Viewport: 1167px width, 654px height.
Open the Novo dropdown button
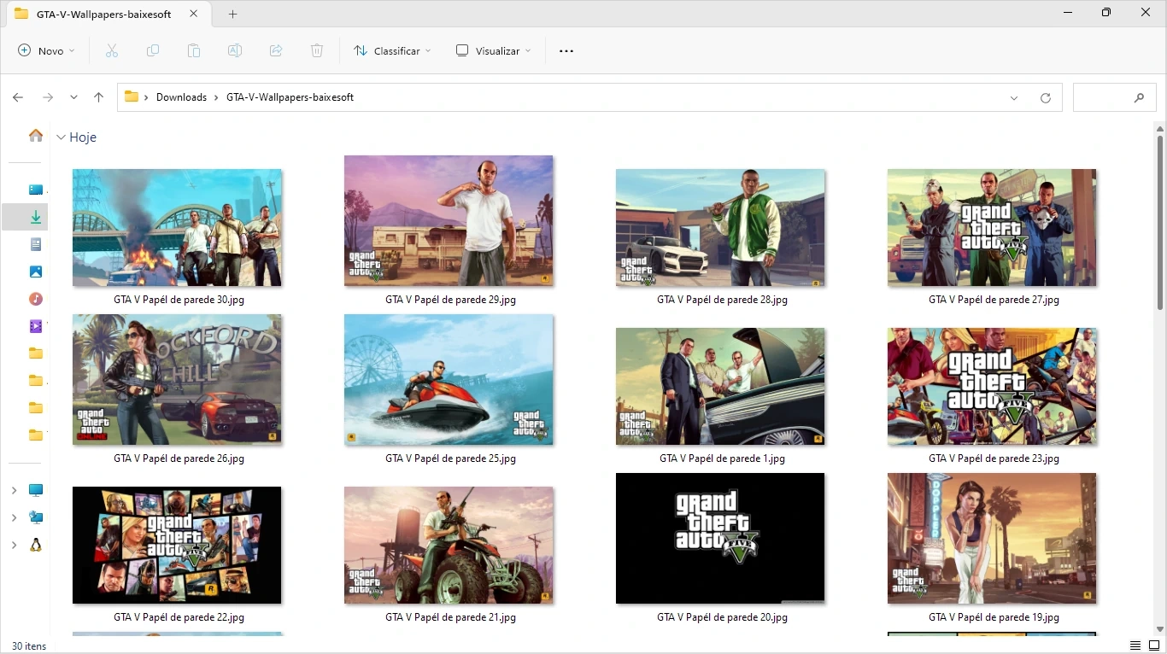click(47, 51)
